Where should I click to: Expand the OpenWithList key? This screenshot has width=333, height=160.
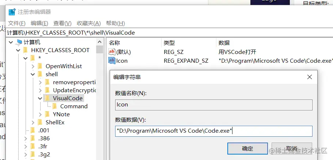[33, 66]
